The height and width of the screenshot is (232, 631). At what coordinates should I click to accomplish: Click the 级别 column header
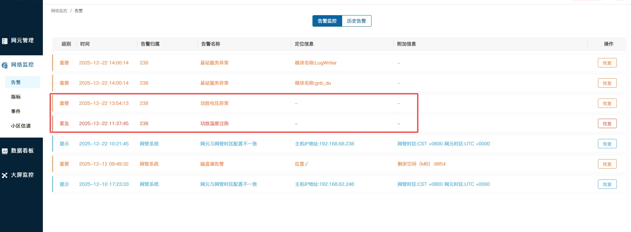[x=66, y=44]
